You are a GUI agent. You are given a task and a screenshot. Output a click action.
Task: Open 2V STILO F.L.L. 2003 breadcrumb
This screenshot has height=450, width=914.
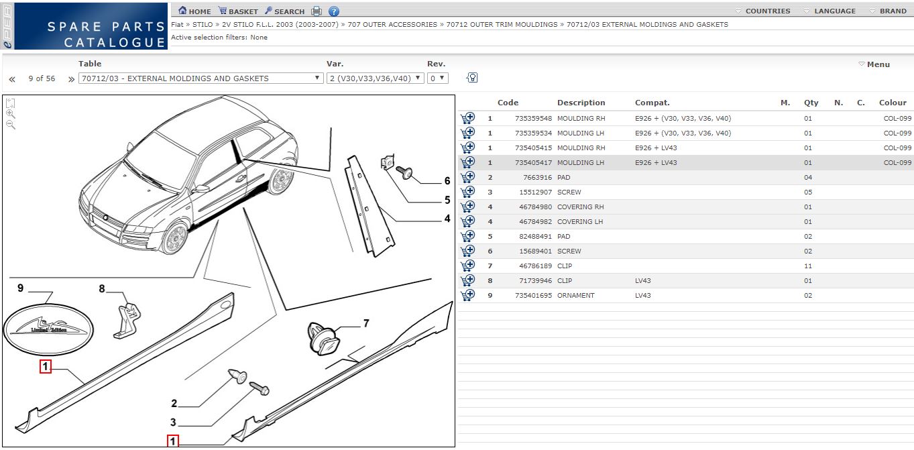pyautogui.click(x=280, y=24)
